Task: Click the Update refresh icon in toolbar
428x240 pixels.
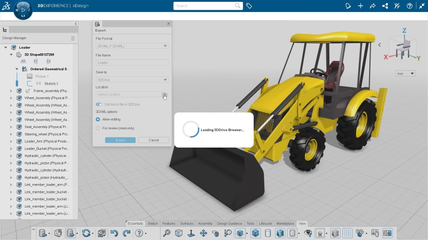Action: point(86,233)
